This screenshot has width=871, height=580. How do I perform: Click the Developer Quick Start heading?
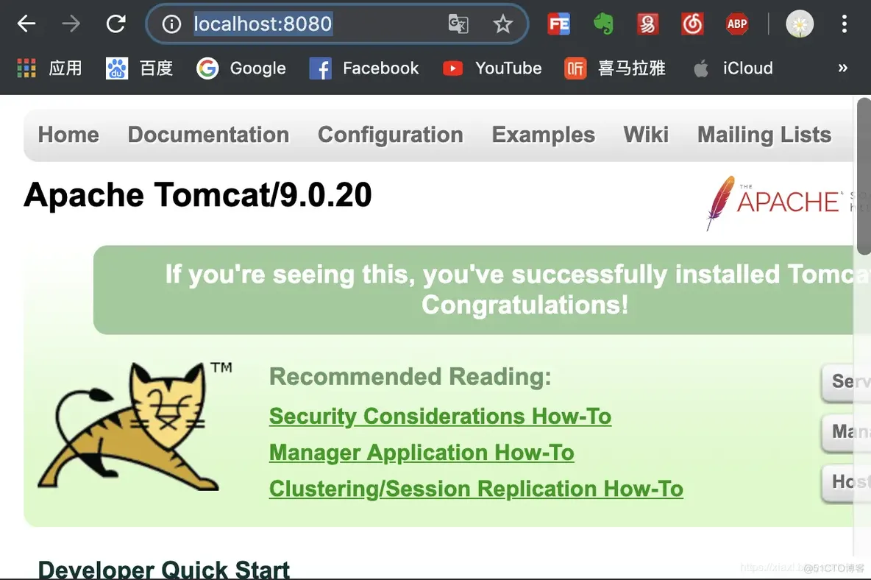[163, 569]
